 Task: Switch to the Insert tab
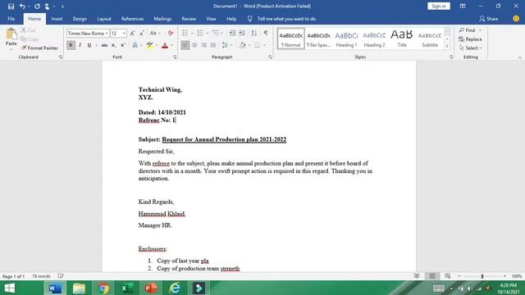57,19
